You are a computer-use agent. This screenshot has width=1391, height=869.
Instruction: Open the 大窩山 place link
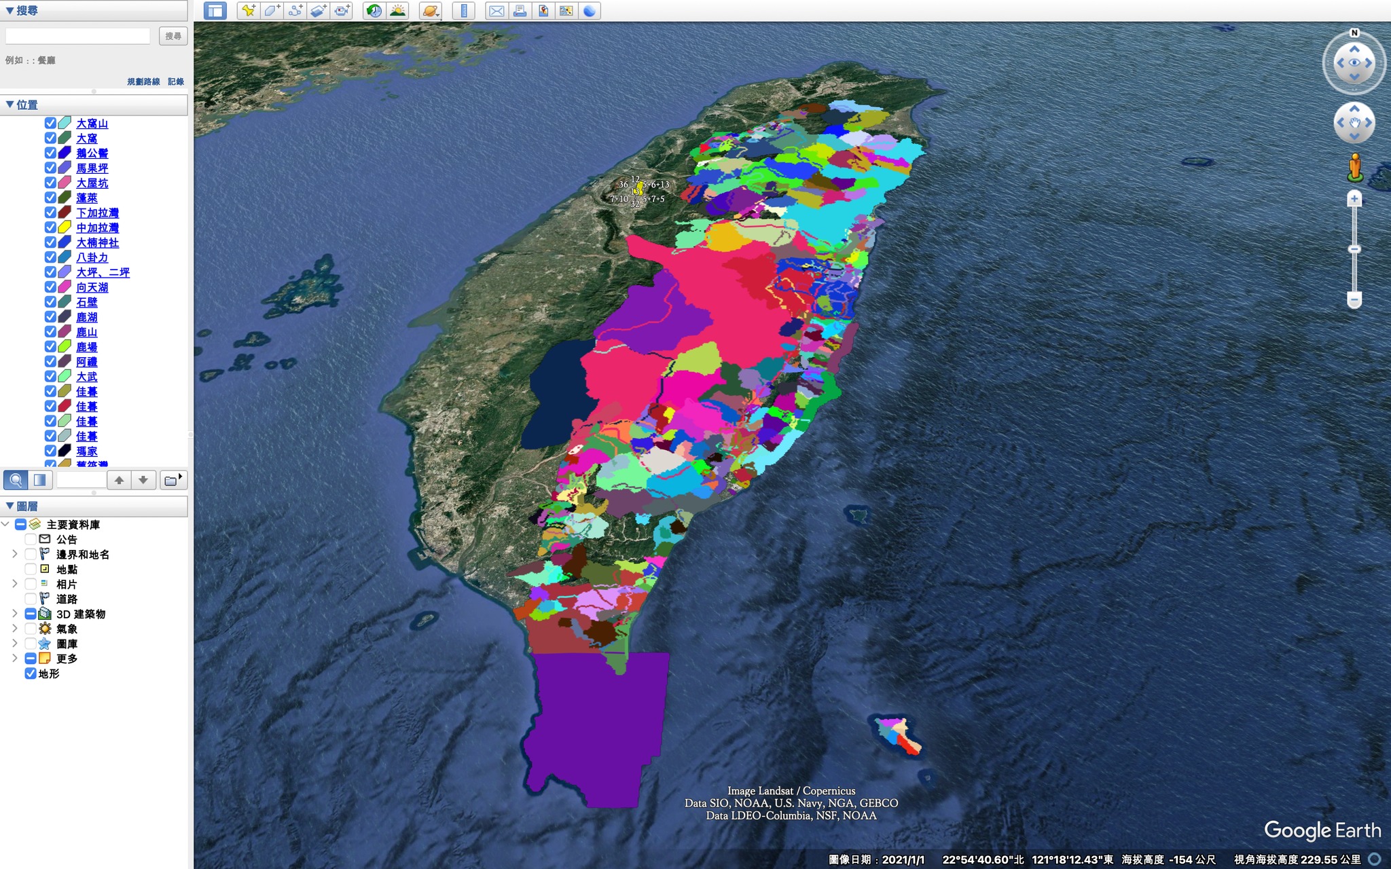[92, 124]
